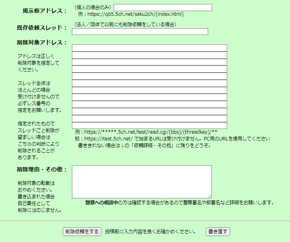Click the last 削除対象アドレス input row
The height and width of the screenshot is (242, 290).
click(149, 125)
